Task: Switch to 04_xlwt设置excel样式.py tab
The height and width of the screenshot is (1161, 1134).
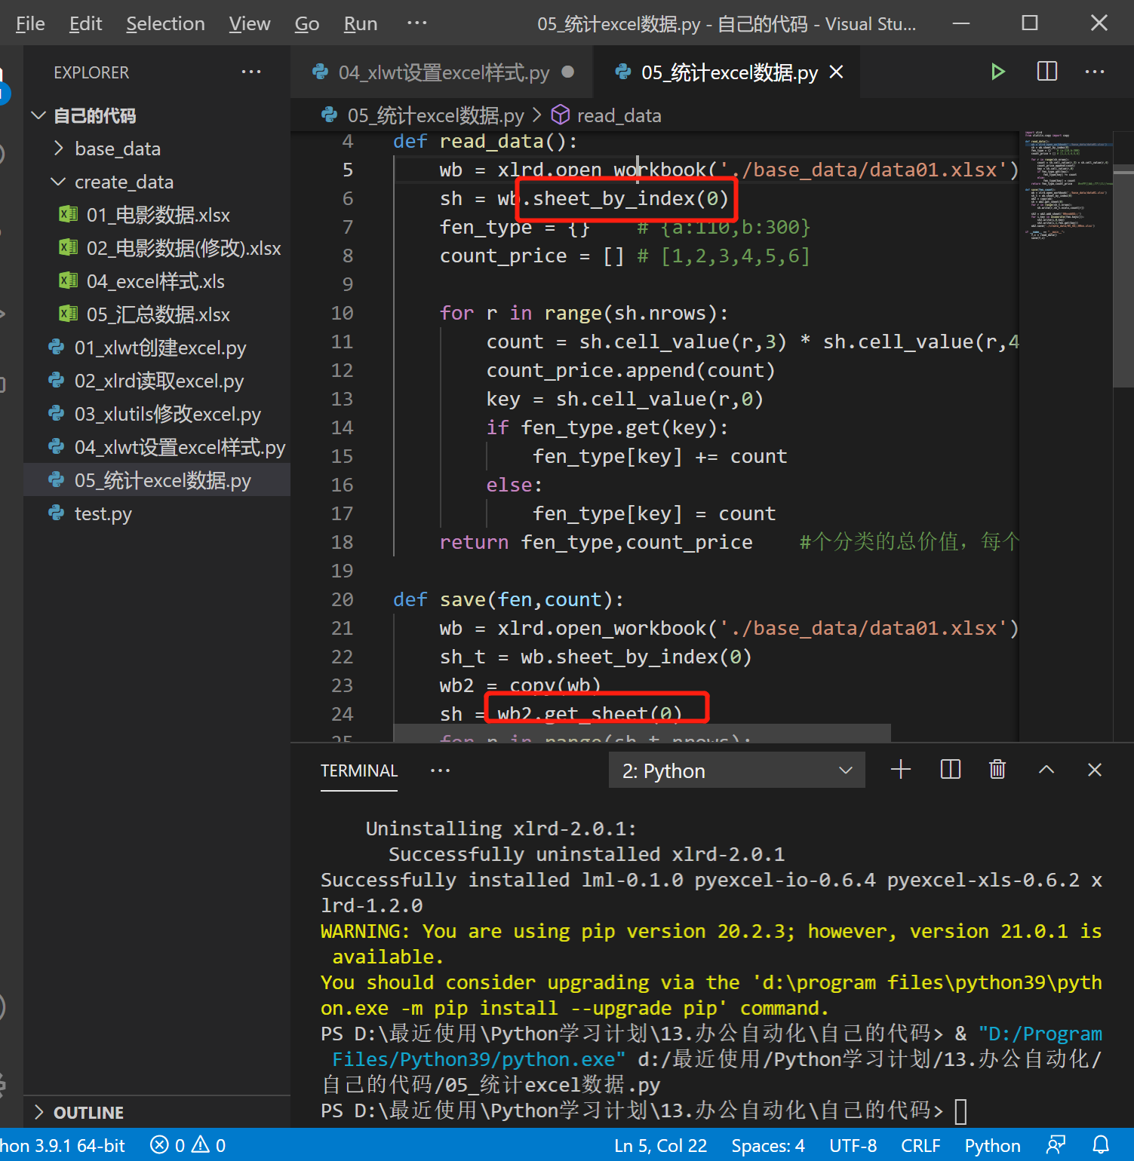Action: pyautogui.click(x=443, y=72)
